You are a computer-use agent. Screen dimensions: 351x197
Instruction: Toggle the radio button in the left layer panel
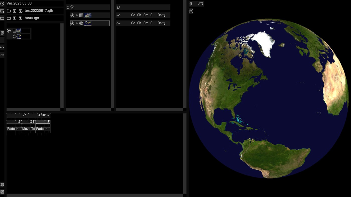coord(9,31)
